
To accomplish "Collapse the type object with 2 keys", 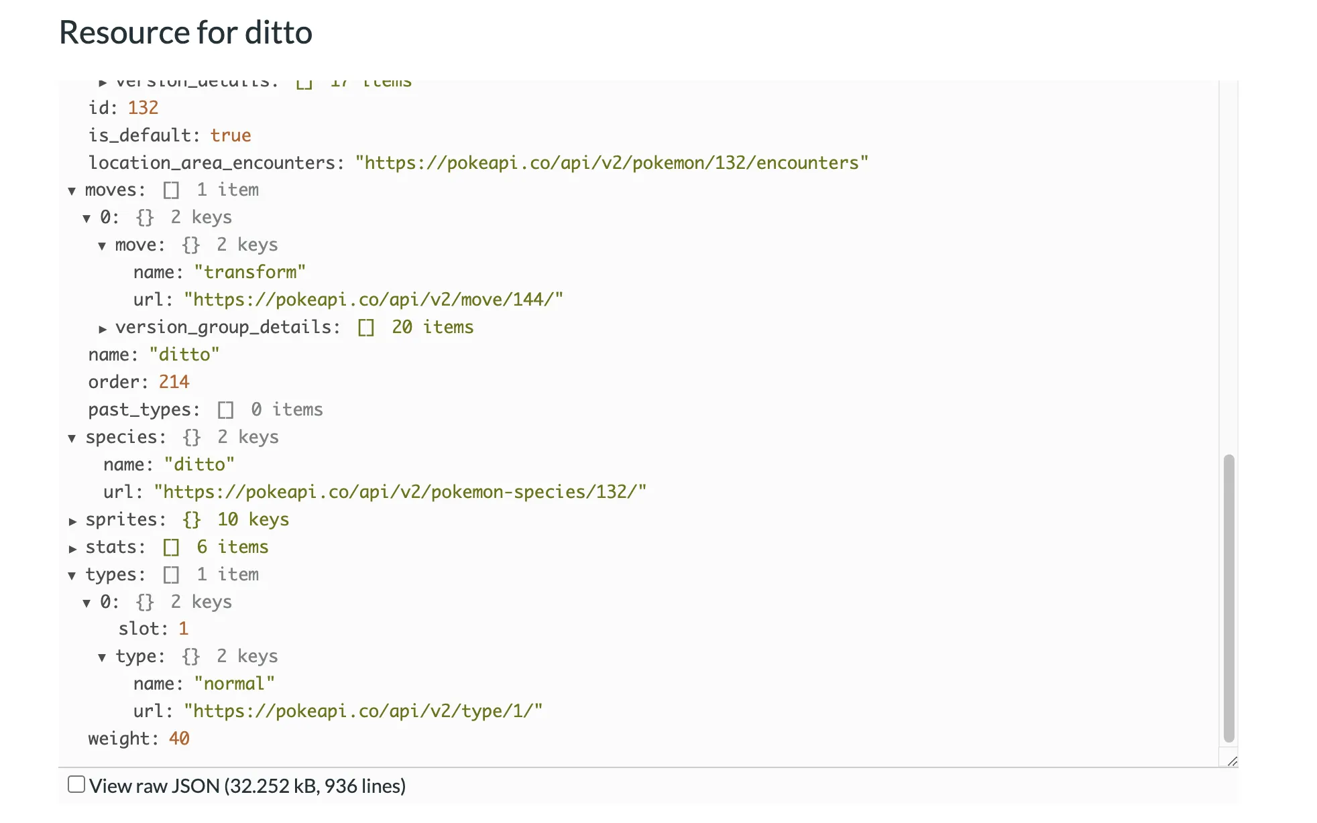I will (x=102, y=657).
